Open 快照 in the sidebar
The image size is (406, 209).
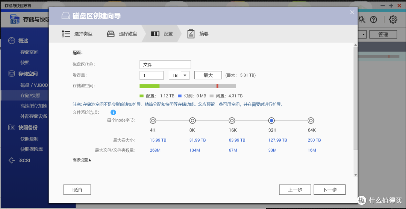pyautogui.click(x=25, y=63)
